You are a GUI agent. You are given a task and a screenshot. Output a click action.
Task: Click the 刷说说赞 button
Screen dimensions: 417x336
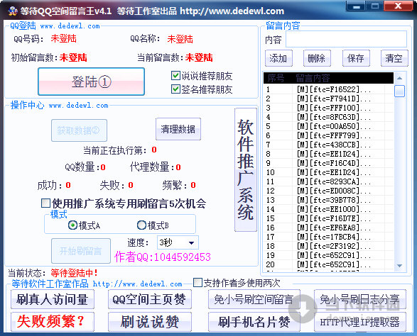coord(149,322)
